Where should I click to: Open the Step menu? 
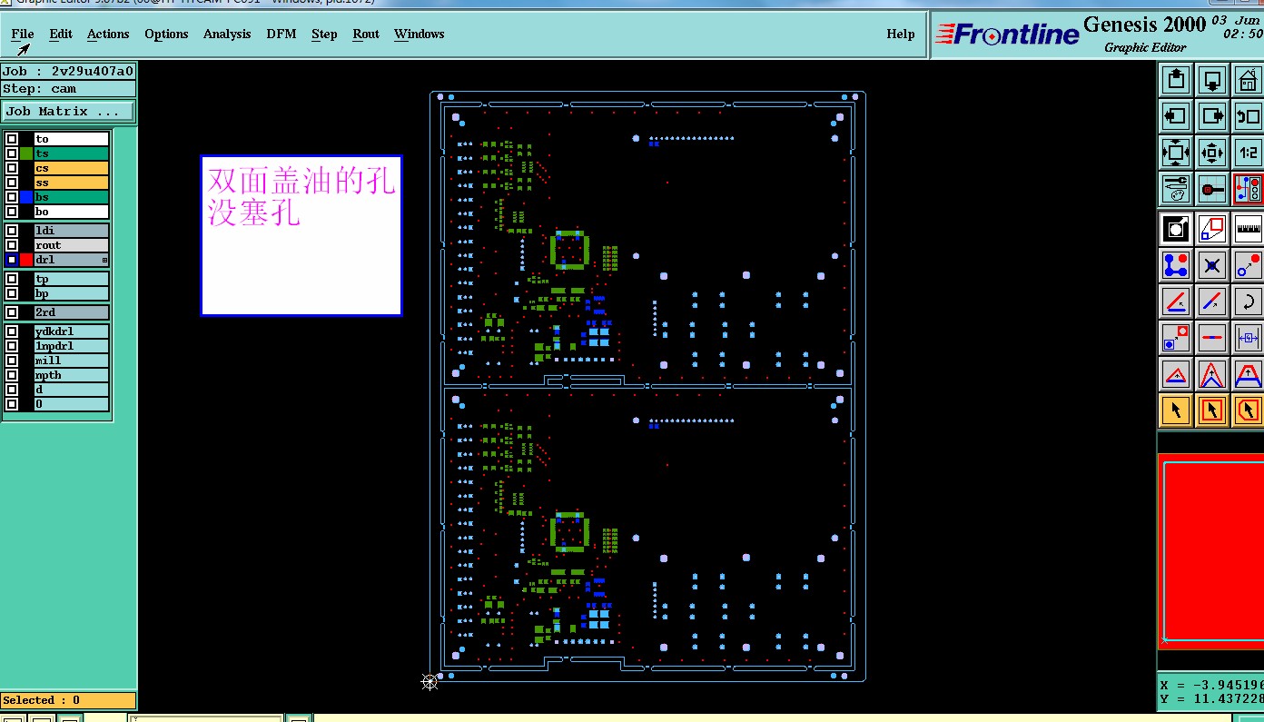pos(324,34)
